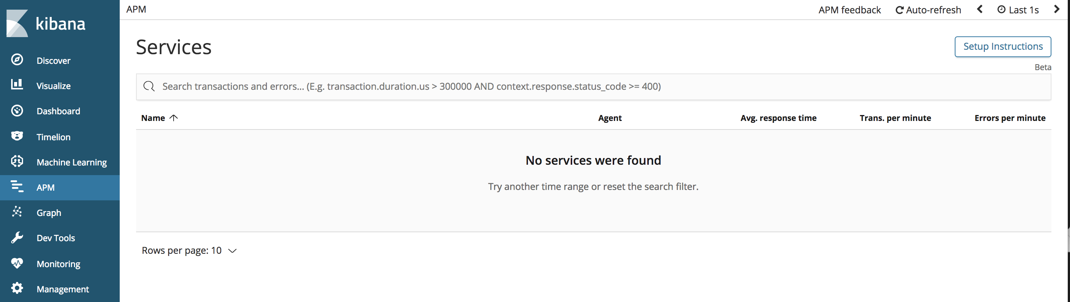Toggle Auto-refresh

click(928, 10)
